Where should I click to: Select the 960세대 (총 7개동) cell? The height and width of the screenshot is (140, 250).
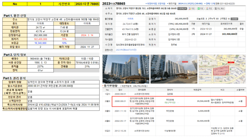(x=40, y=59)
